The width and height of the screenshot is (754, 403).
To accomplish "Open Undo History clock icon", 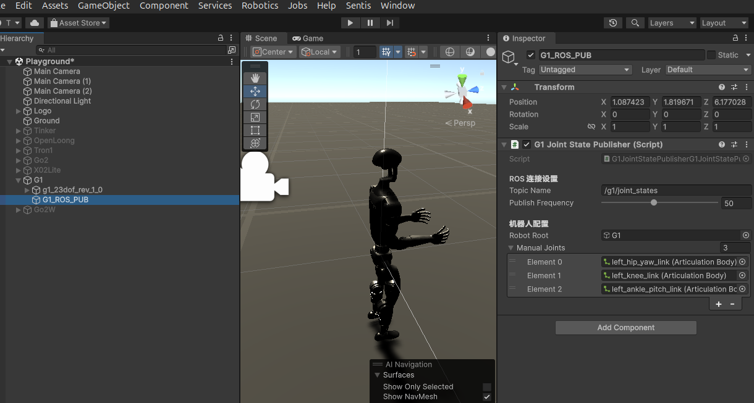I will (x=612, y=23).
